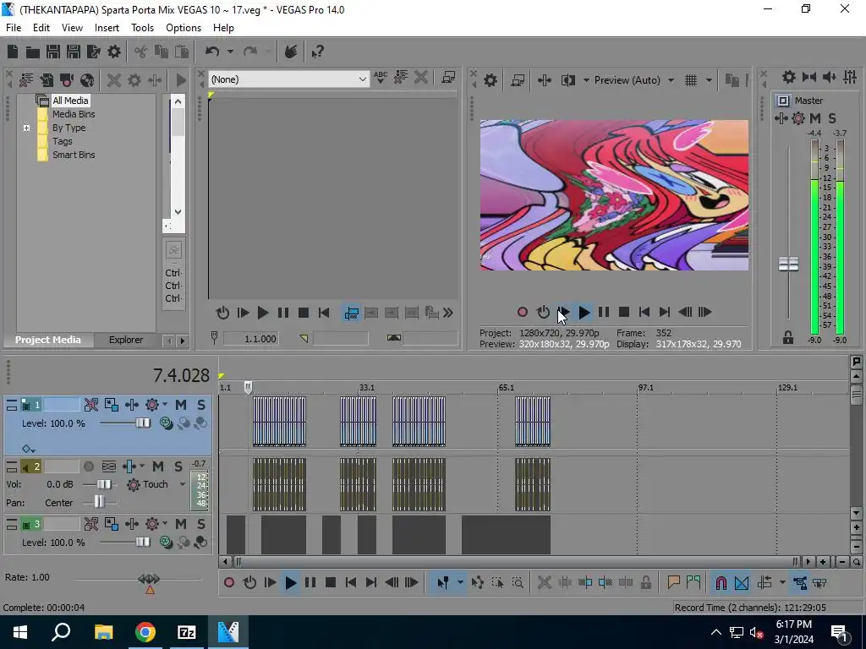Open the Tools menu
Image resolution: width=866 pixels, height=649 pixels.
click(142, 28)
